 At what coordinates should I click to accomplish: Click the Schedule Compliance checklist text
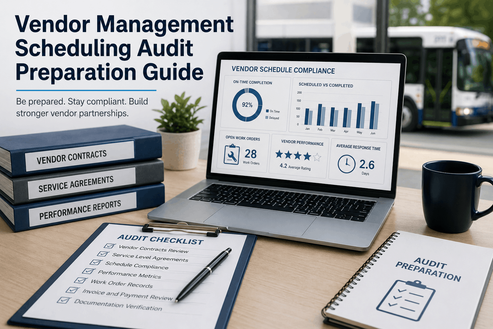tap(137, 266)
